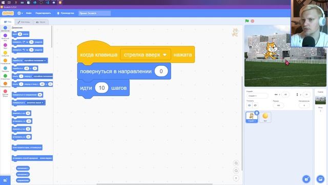Open the random position dropdown in glide block
Viewport: 328px width, 185px height.
click(43, 77)
